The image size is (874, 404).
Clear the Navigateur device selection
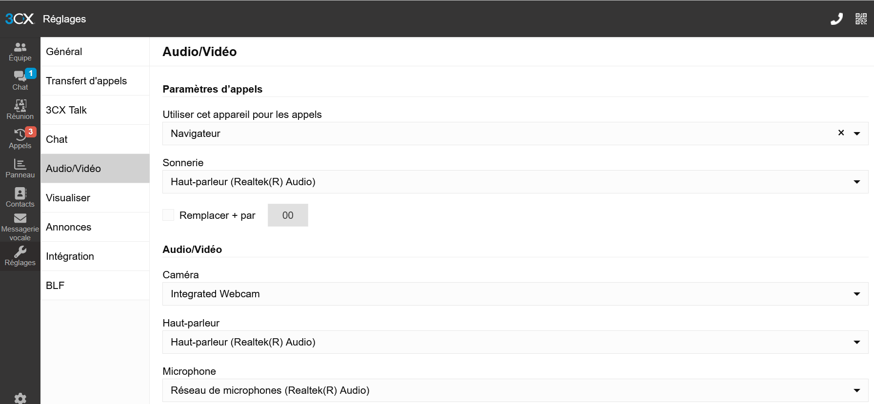point(841,133)
